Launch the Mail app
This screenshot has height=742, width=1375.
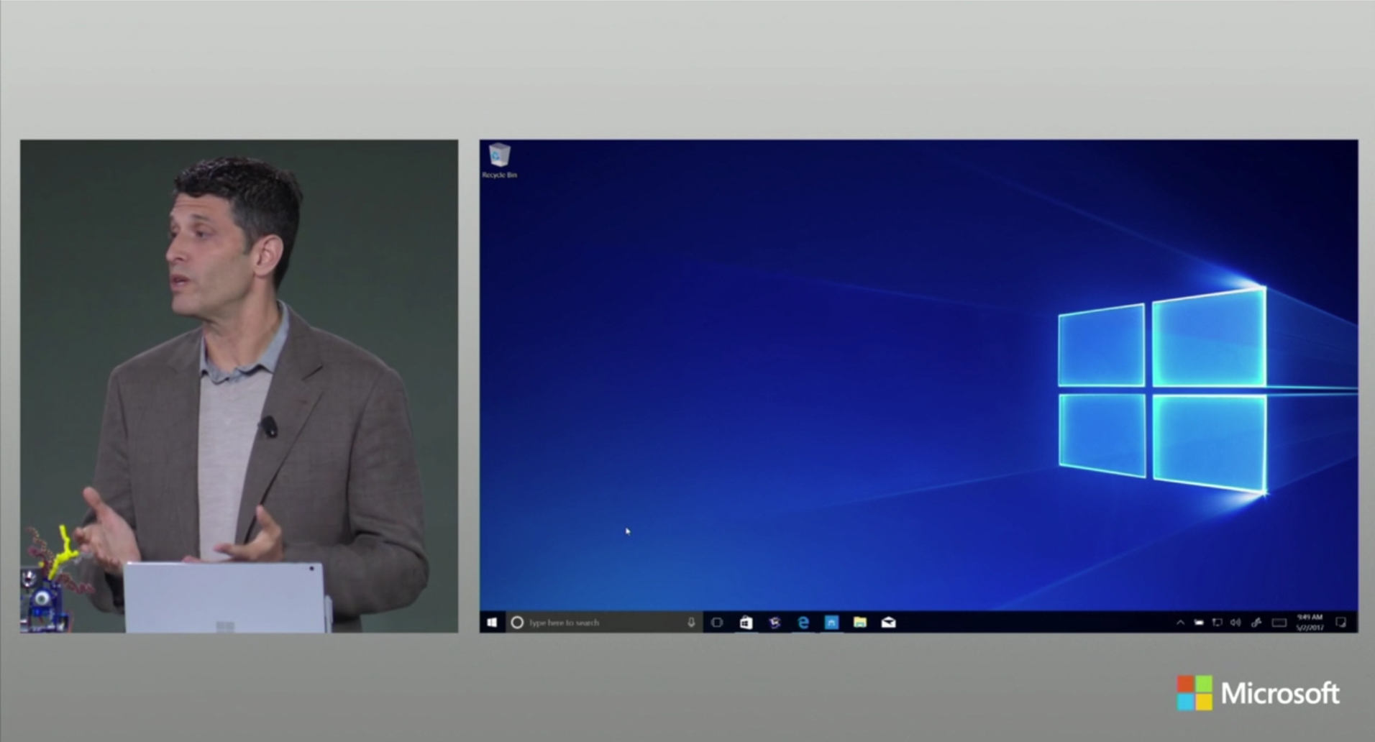click(x=889, y=623)
